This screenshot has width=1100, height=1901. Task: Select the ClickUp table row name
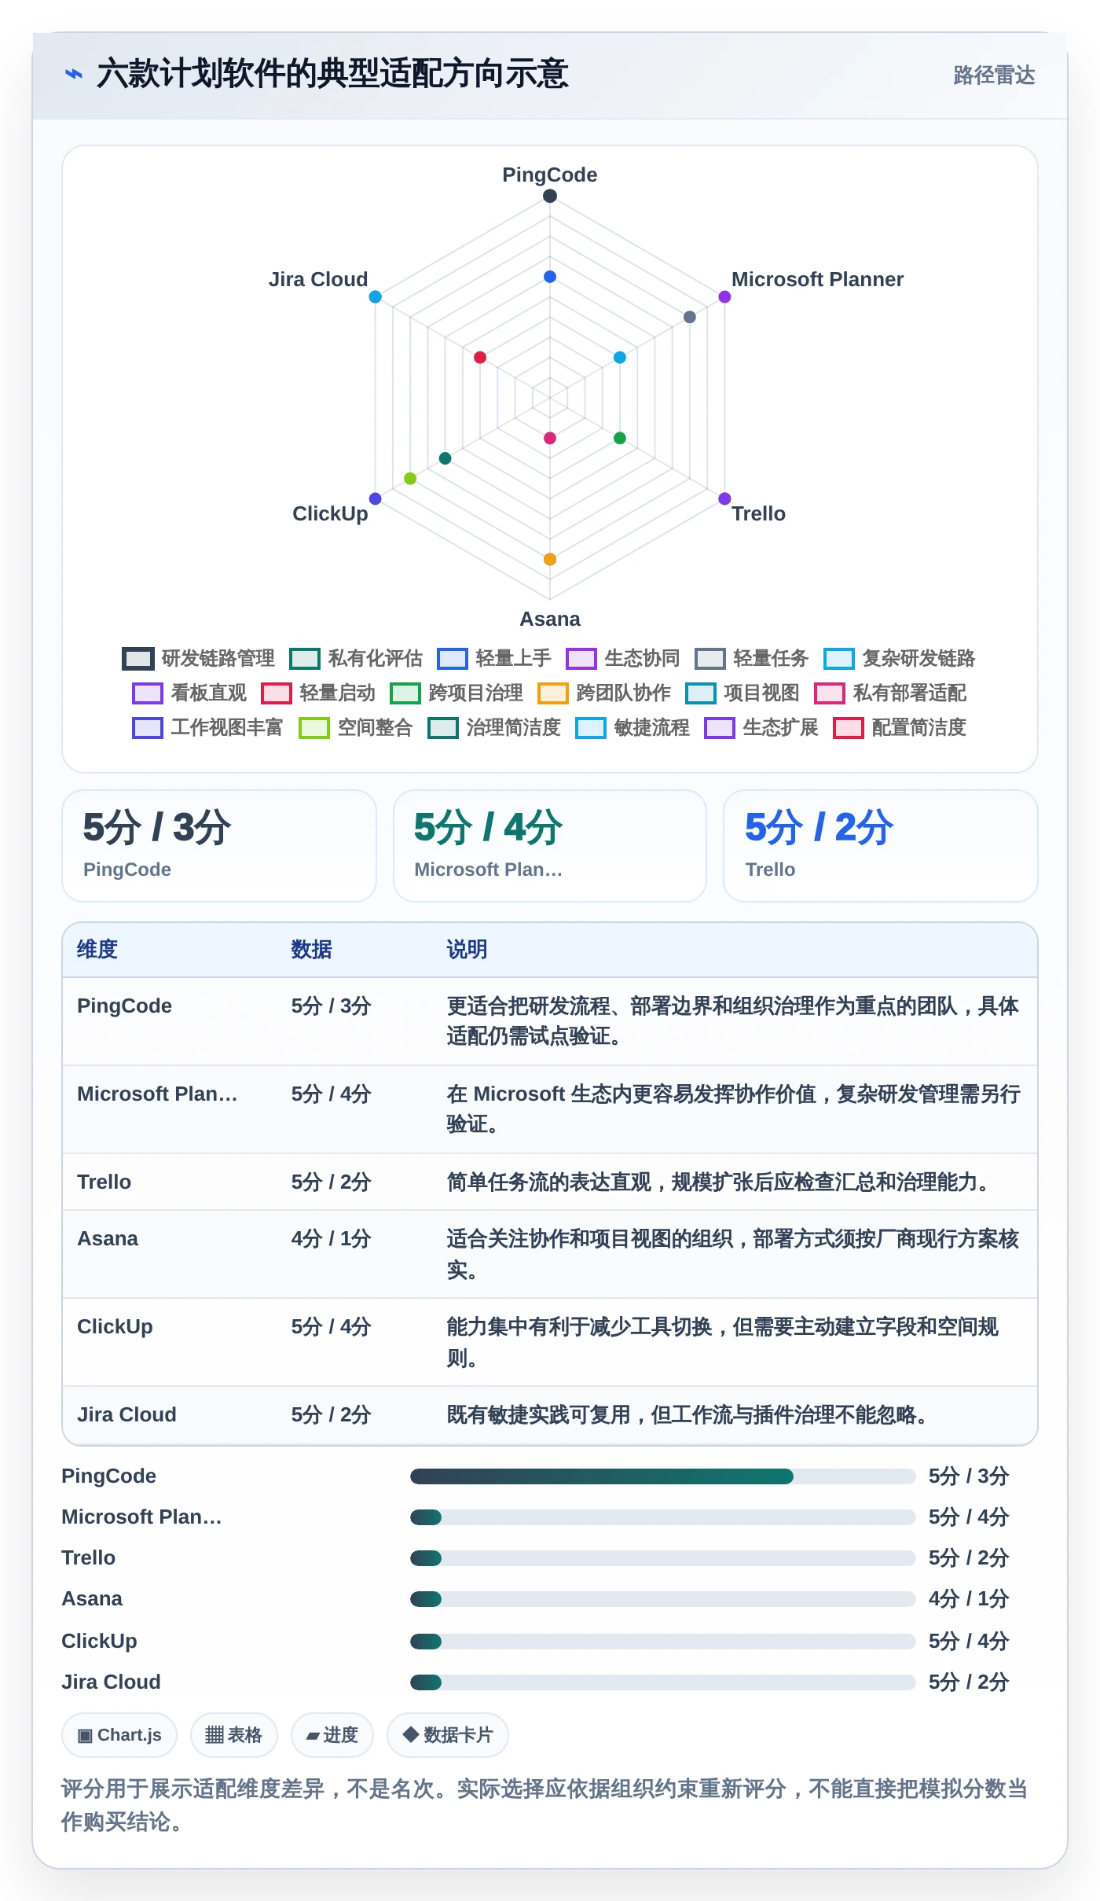[115, 1326]
